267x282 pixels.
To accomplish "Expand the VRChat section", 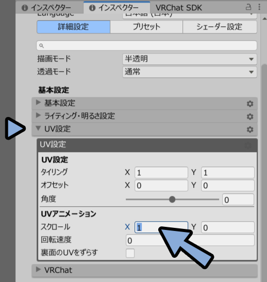I will point(38,269).
